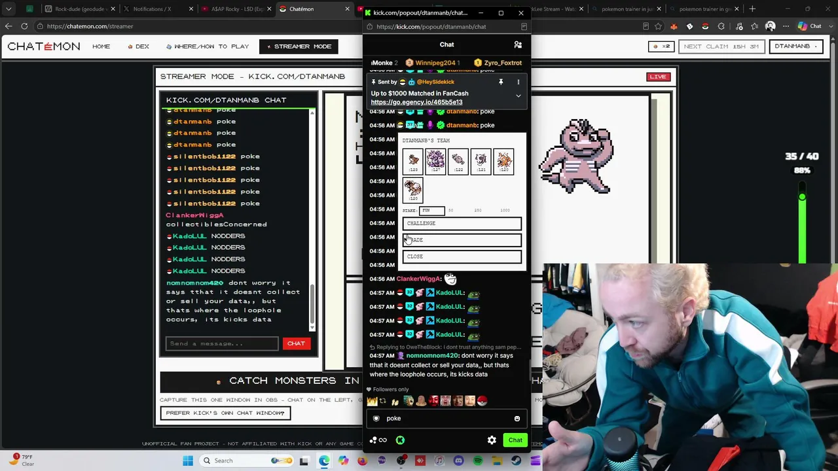The width and height of the screenshot is (838, 471).
Task: Open Kick chat settings gear
Action: [x=492, y=440]
